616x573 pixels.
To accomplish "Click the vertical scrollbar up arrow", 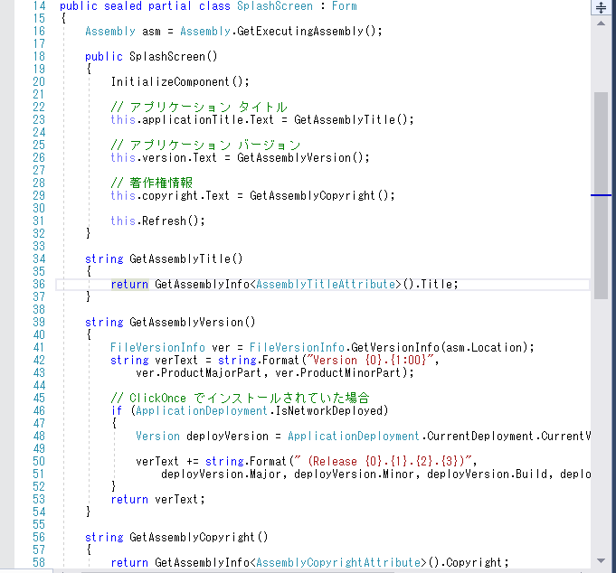I will pos(601,23).
